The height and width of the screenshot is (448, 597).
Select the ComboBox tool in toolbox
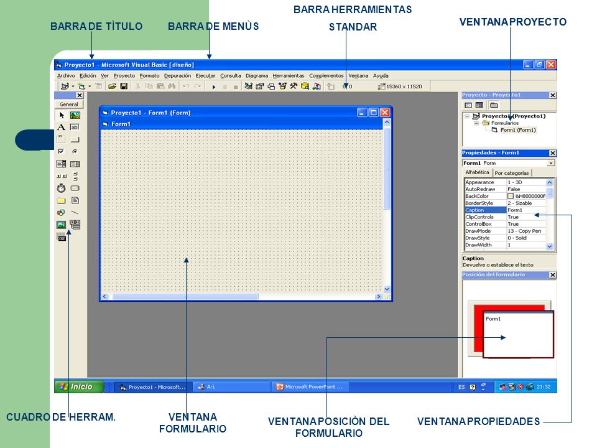[62, 164]
